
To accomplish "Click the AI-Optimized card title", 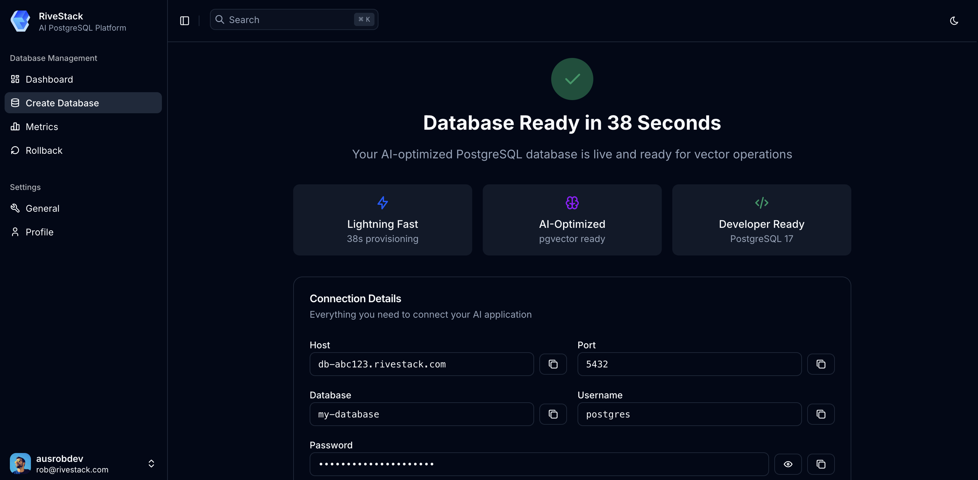I will pyautogui.click(x=572, y=224).
